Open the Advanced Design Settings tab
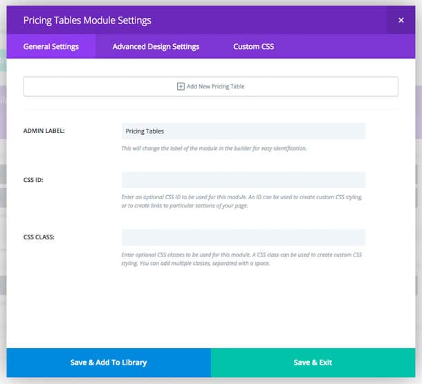 pos(156,47)
